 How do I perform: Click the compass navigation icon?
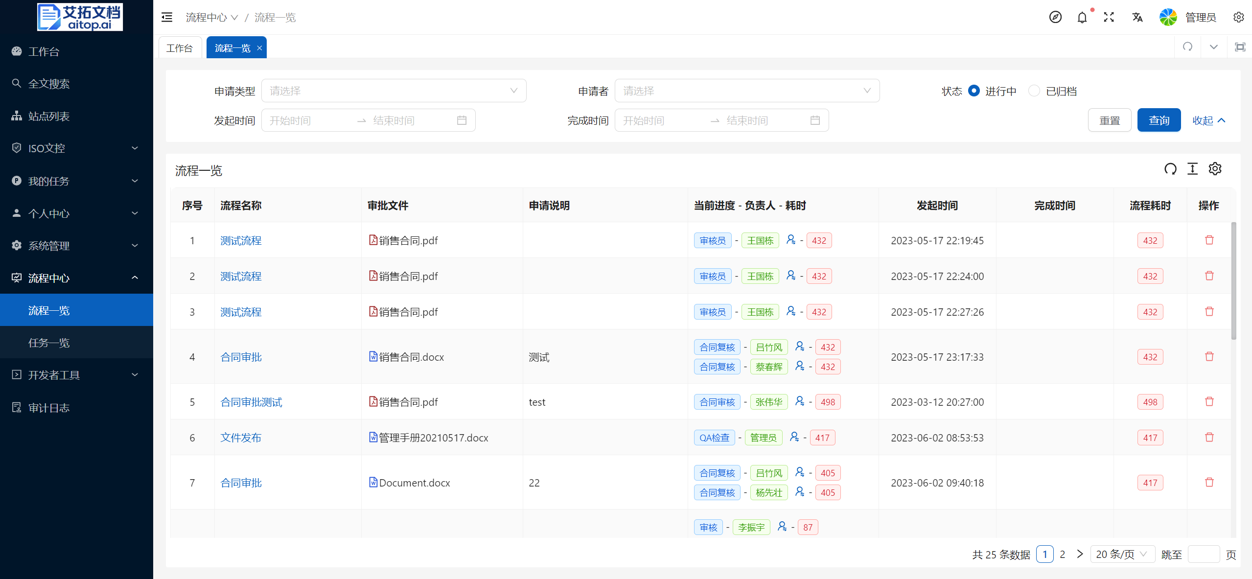coord(1055,18)
